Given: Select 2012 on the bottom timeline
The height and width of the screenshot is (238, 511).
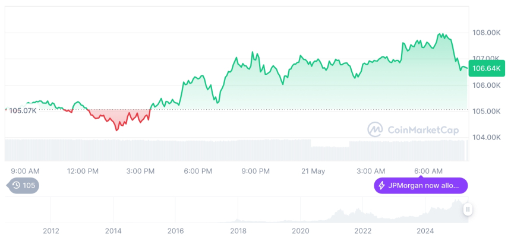Looking at the screenshot, I should click(51, 231).
